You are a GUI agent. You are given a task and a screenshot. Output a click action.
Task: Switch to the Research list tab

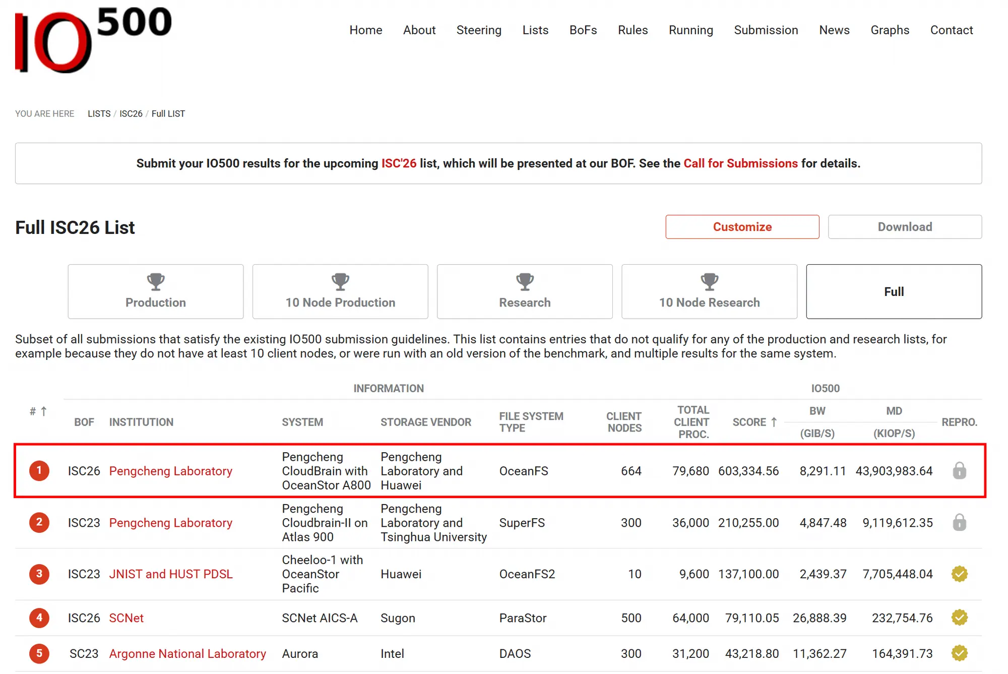[525, 291]
